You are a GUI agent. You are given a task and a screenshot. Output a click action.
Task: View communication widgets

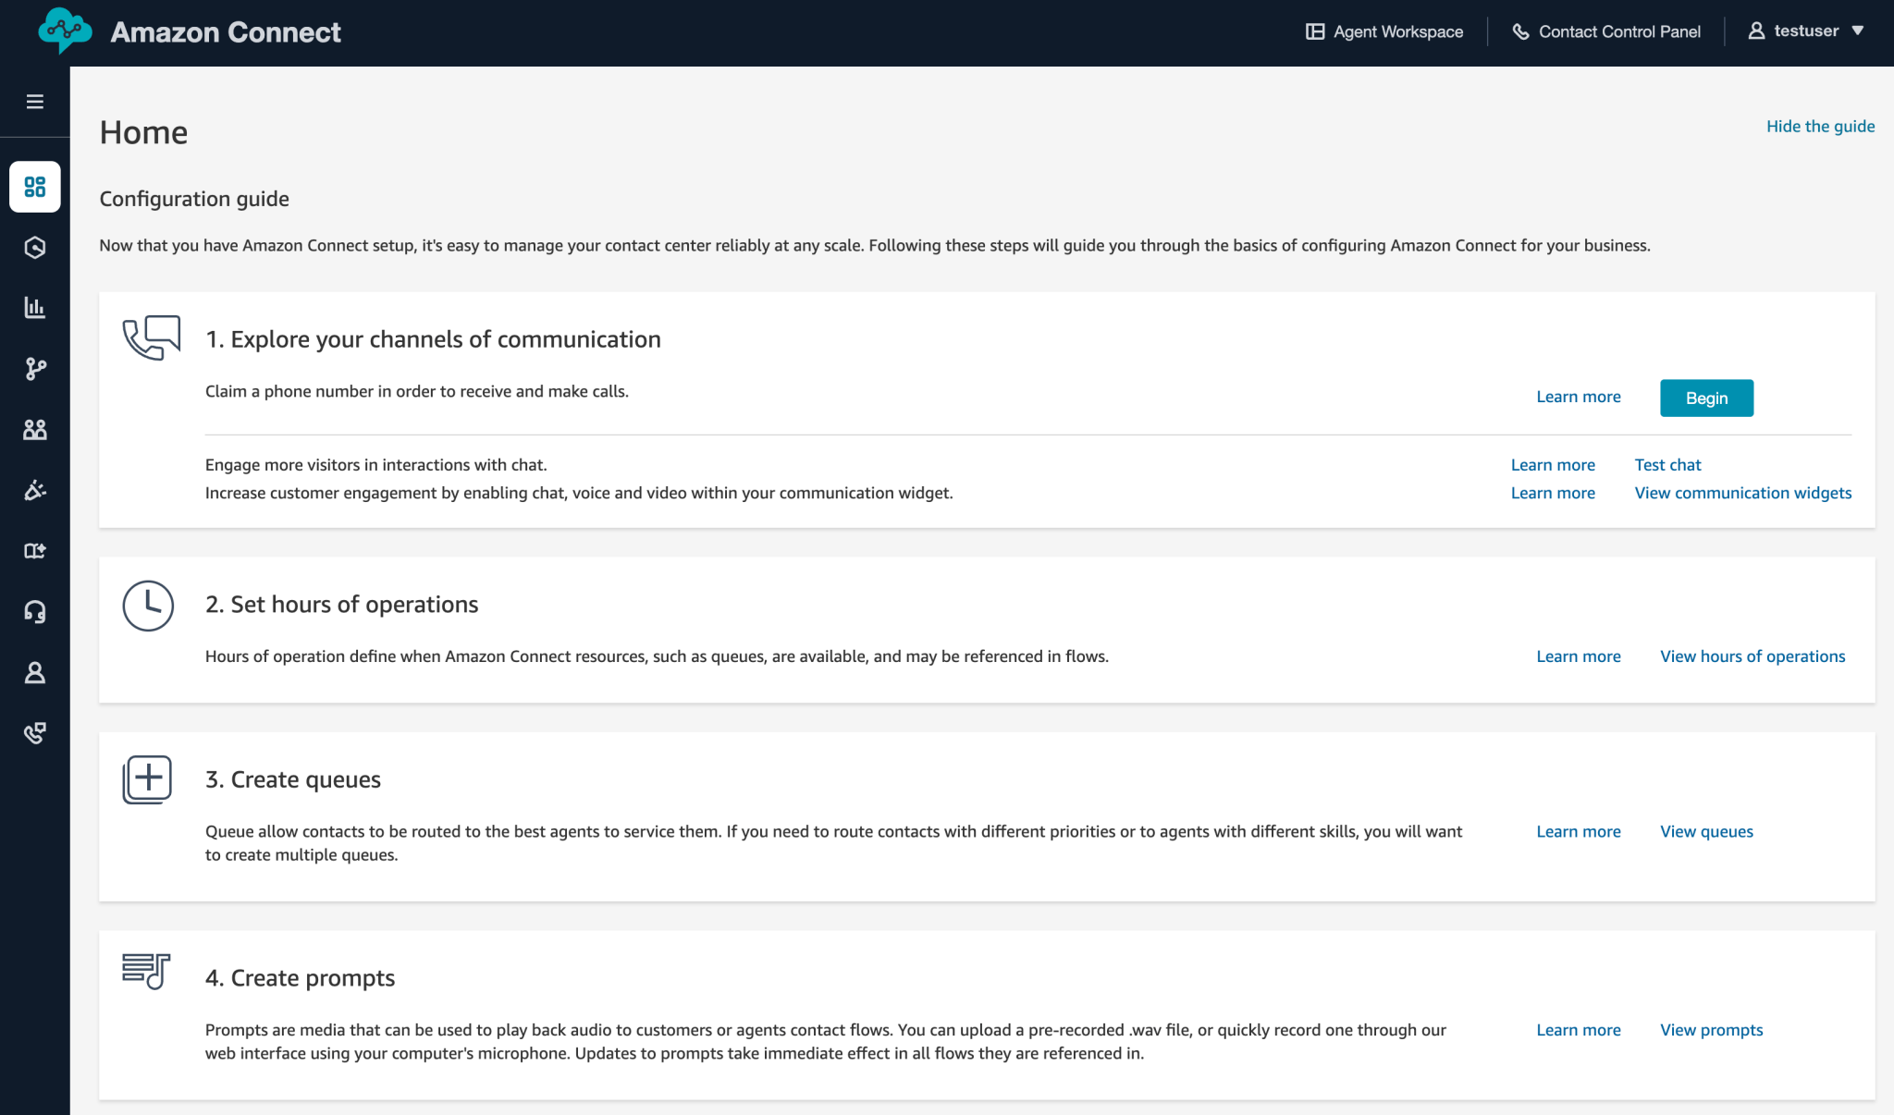point(1741,493)
